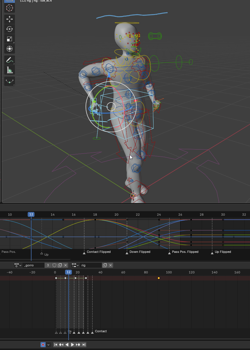Toggle auto keying record button

pyautogui.click(x=43, y=345)
